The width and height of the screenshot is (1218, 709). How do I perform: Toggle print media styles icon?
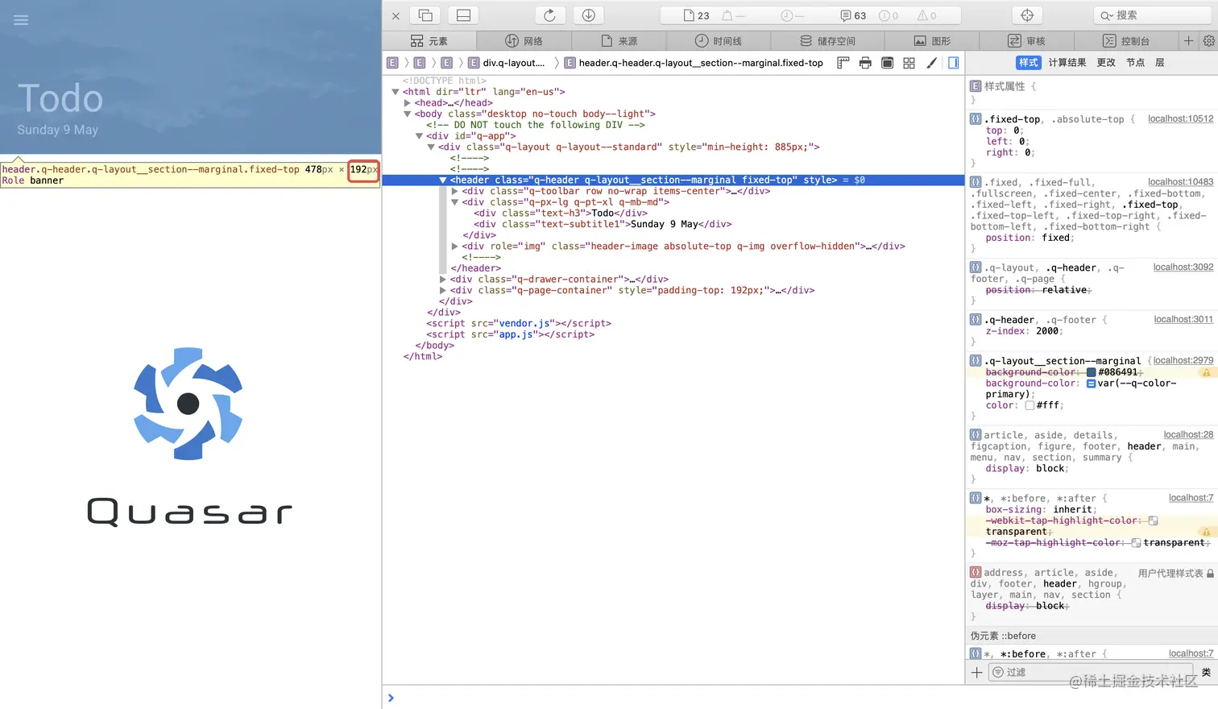pos(865,63)
